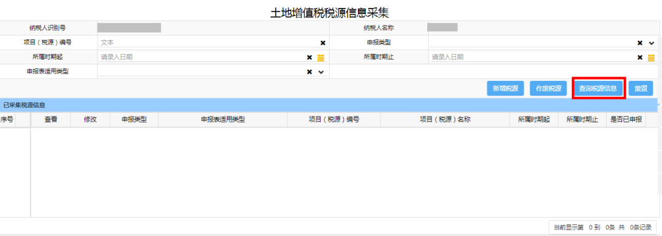The image size is (662, 236).
Task: Open the calendar for 所属时期止
Action: coord(651,58)
